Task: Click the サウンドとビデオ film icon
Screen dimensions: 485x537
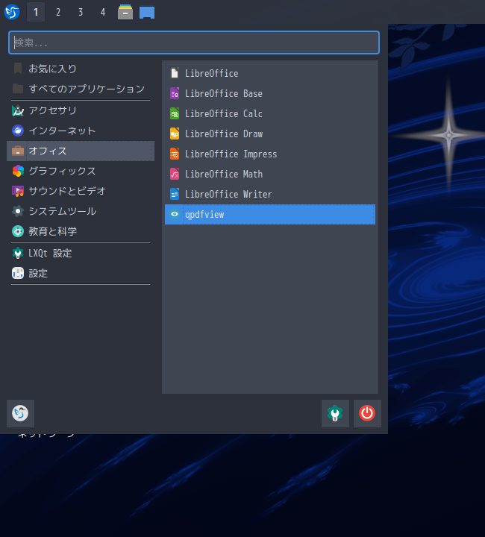Action: (x=18, y=191)
